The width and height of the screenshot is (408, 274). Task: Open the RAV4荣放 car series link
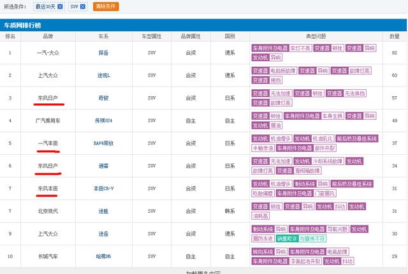click(103, 143)
